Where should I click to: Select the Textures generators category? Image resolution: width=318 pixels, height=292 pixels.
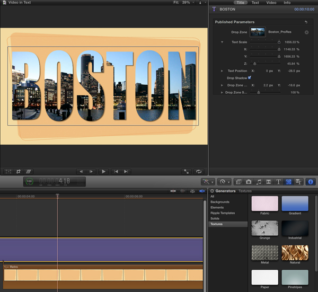228,224
